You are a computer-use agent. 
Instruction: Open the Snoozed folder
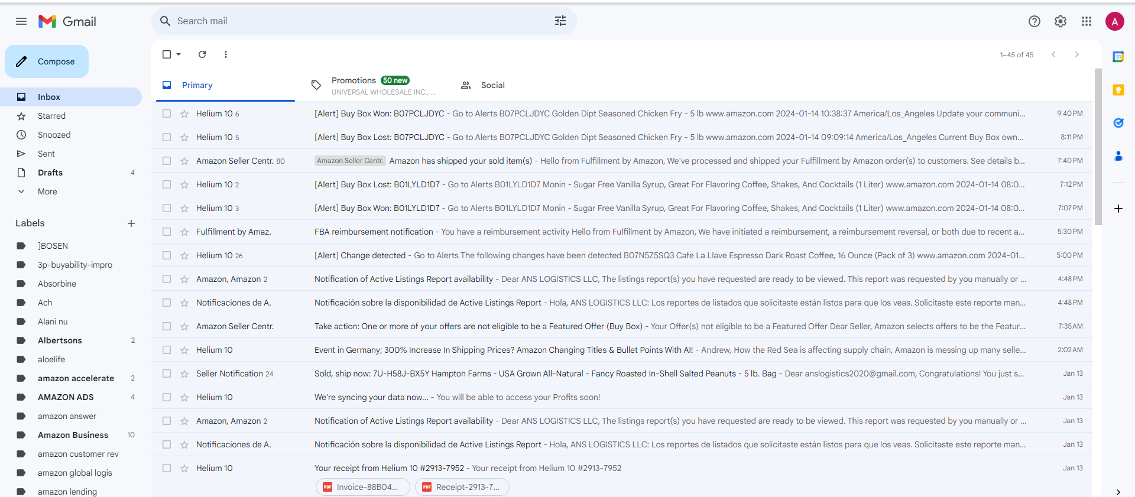click(x=71, y=135)
